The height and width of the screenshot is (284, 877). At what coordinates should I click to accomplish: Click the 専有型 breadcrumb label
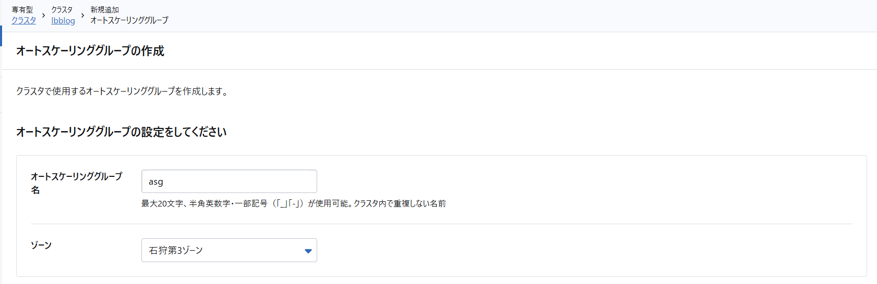click(22, 9)
